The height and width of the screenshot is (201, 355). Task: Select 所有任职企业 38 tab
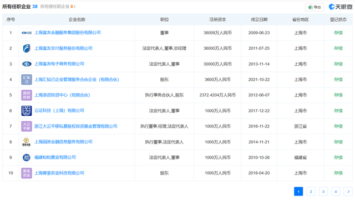coord(20,7)
